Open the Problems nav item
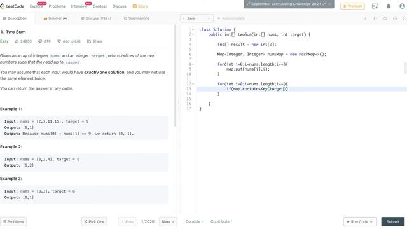The width and height of the screenshot is (407, 229). point(57,6)
